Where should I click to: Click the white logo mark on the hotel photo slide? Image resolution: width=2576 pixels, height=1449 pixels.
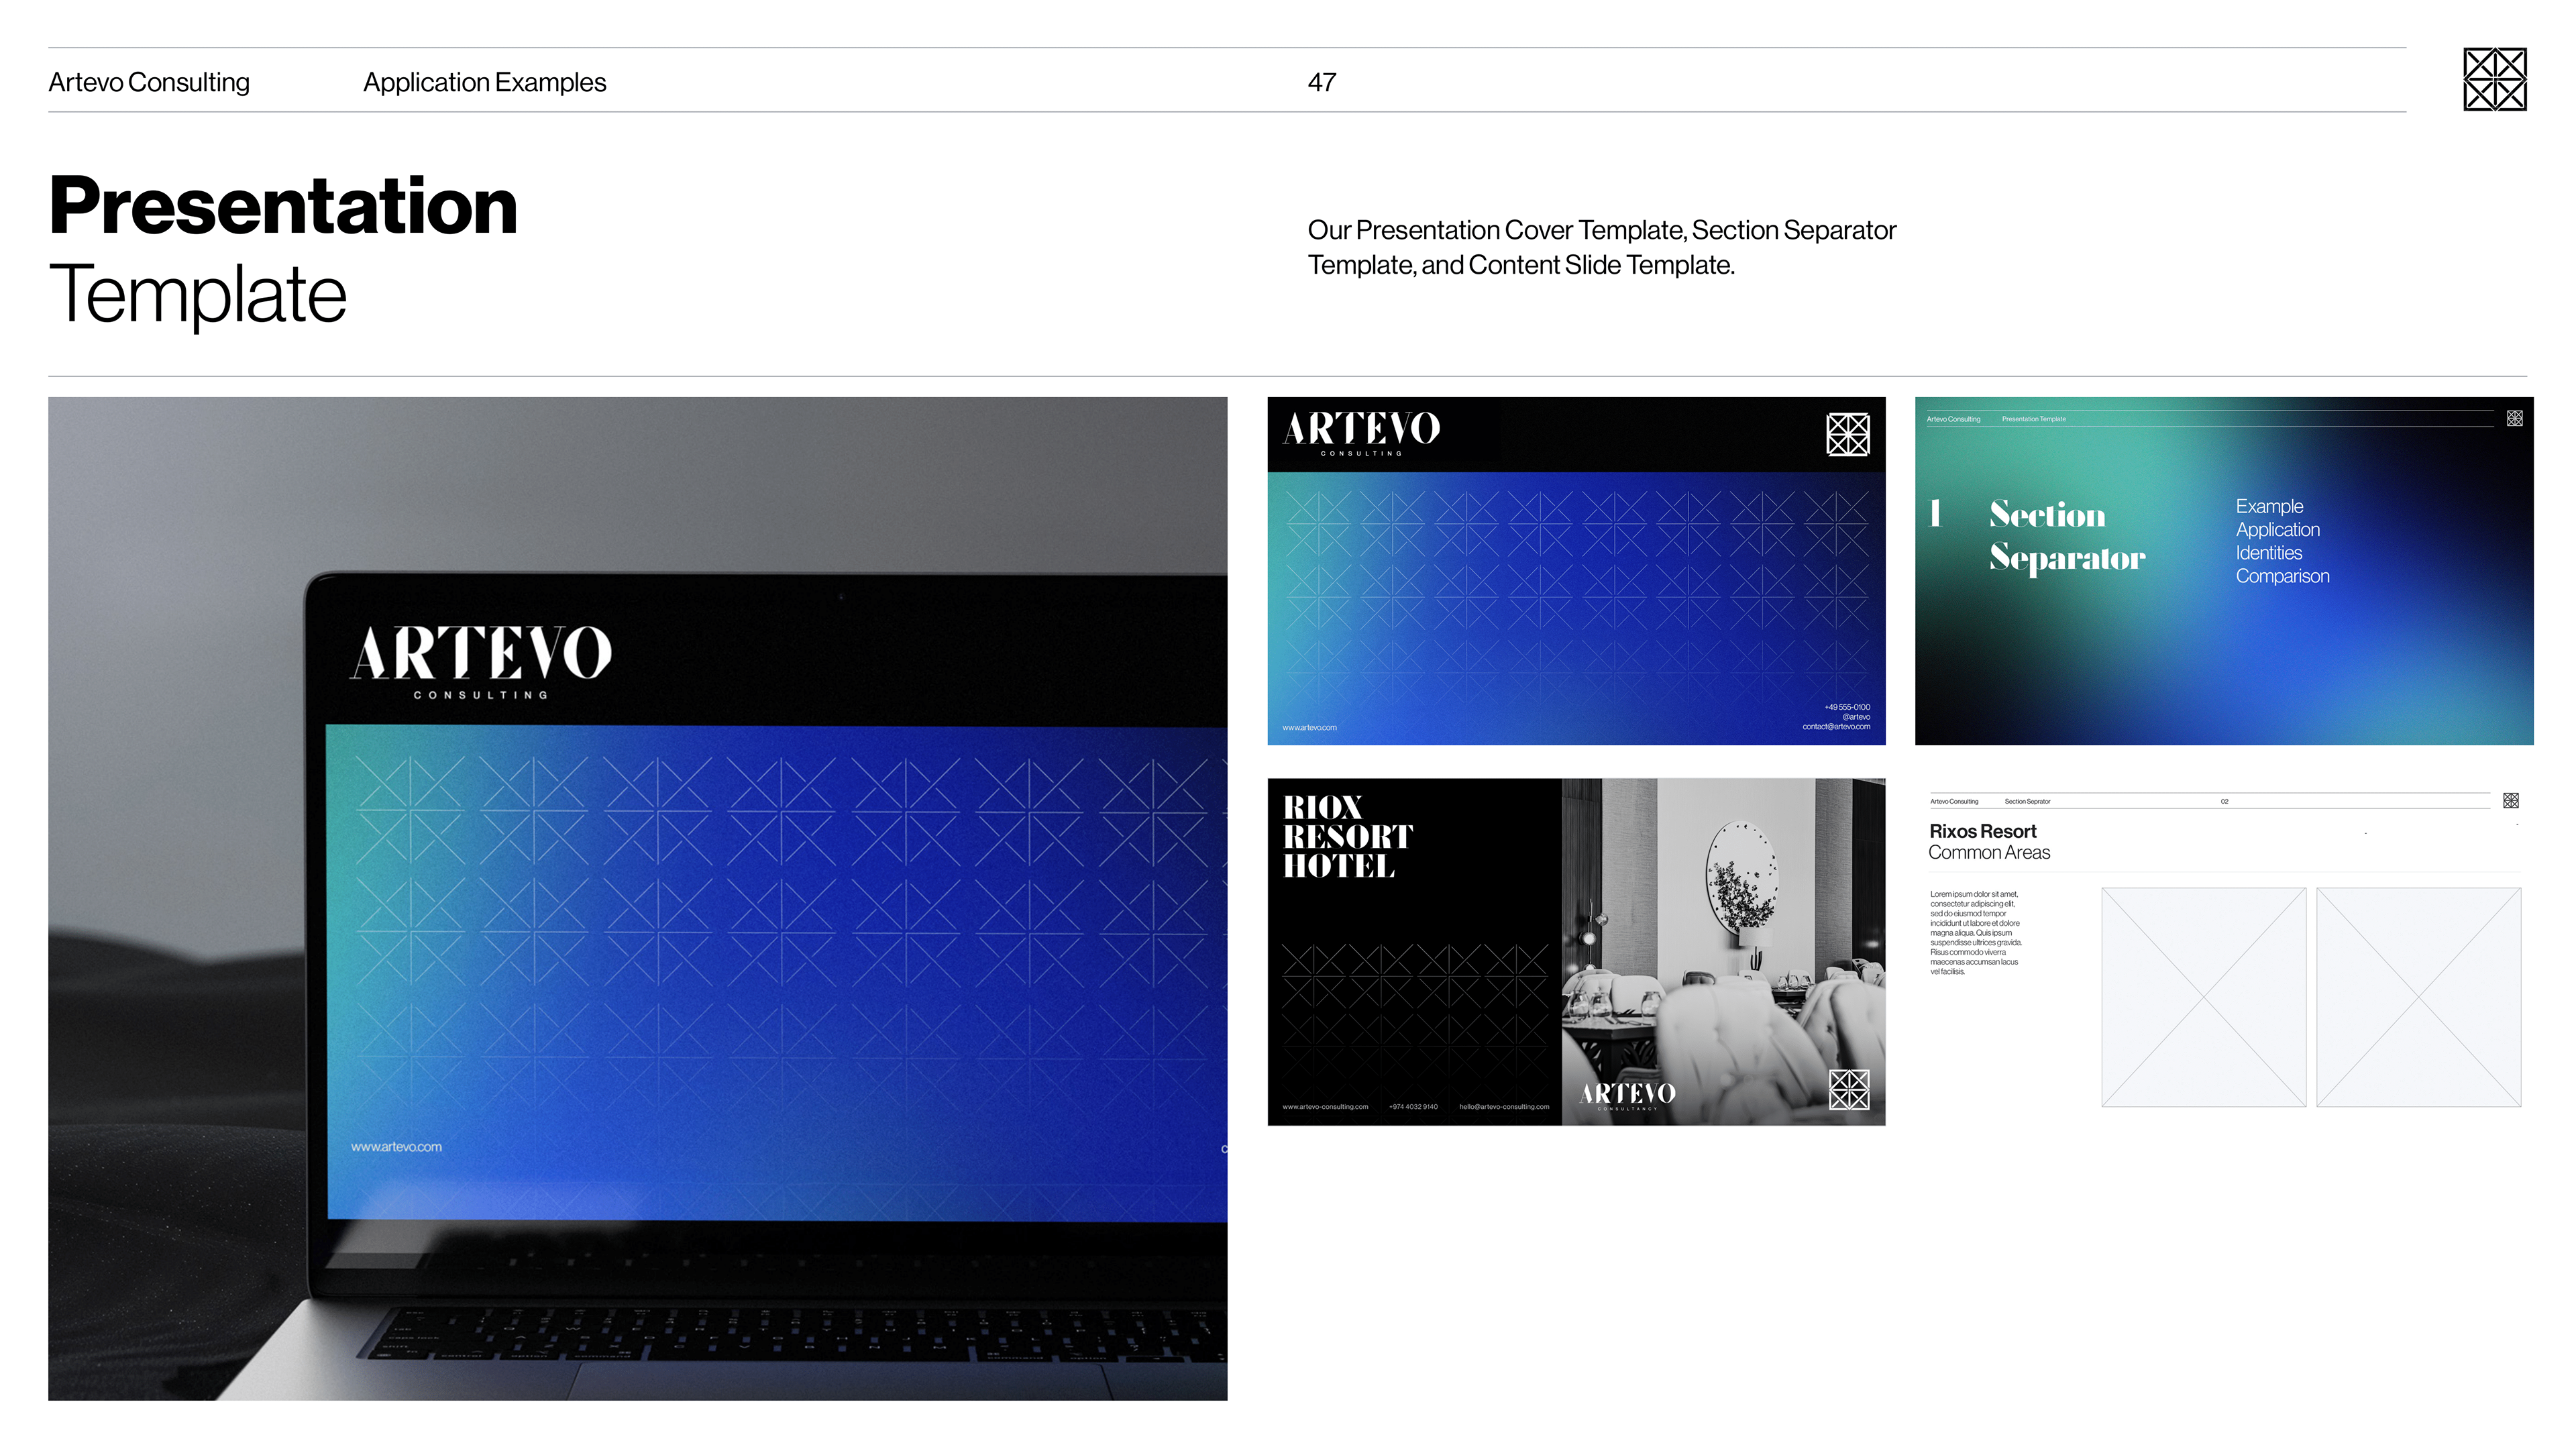(x=1848, y=1089)
